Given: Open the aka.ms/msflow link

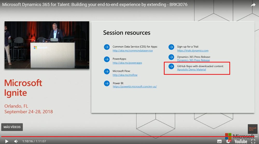Looking at the screenshot, I should click(x=125, y=75).
